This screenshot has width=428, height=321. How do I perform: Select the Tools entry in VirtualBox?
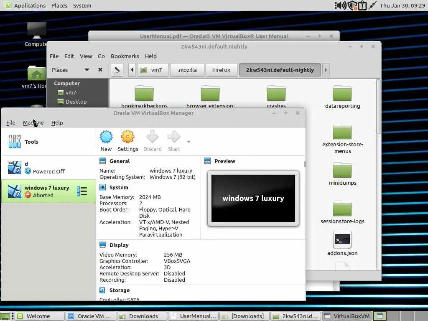coord(48,142)
